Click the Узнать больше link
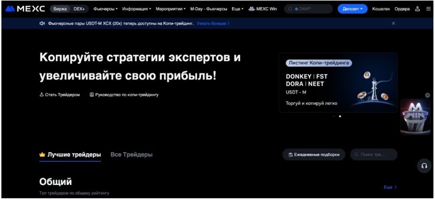435x199 pixels. pos(213,24)
